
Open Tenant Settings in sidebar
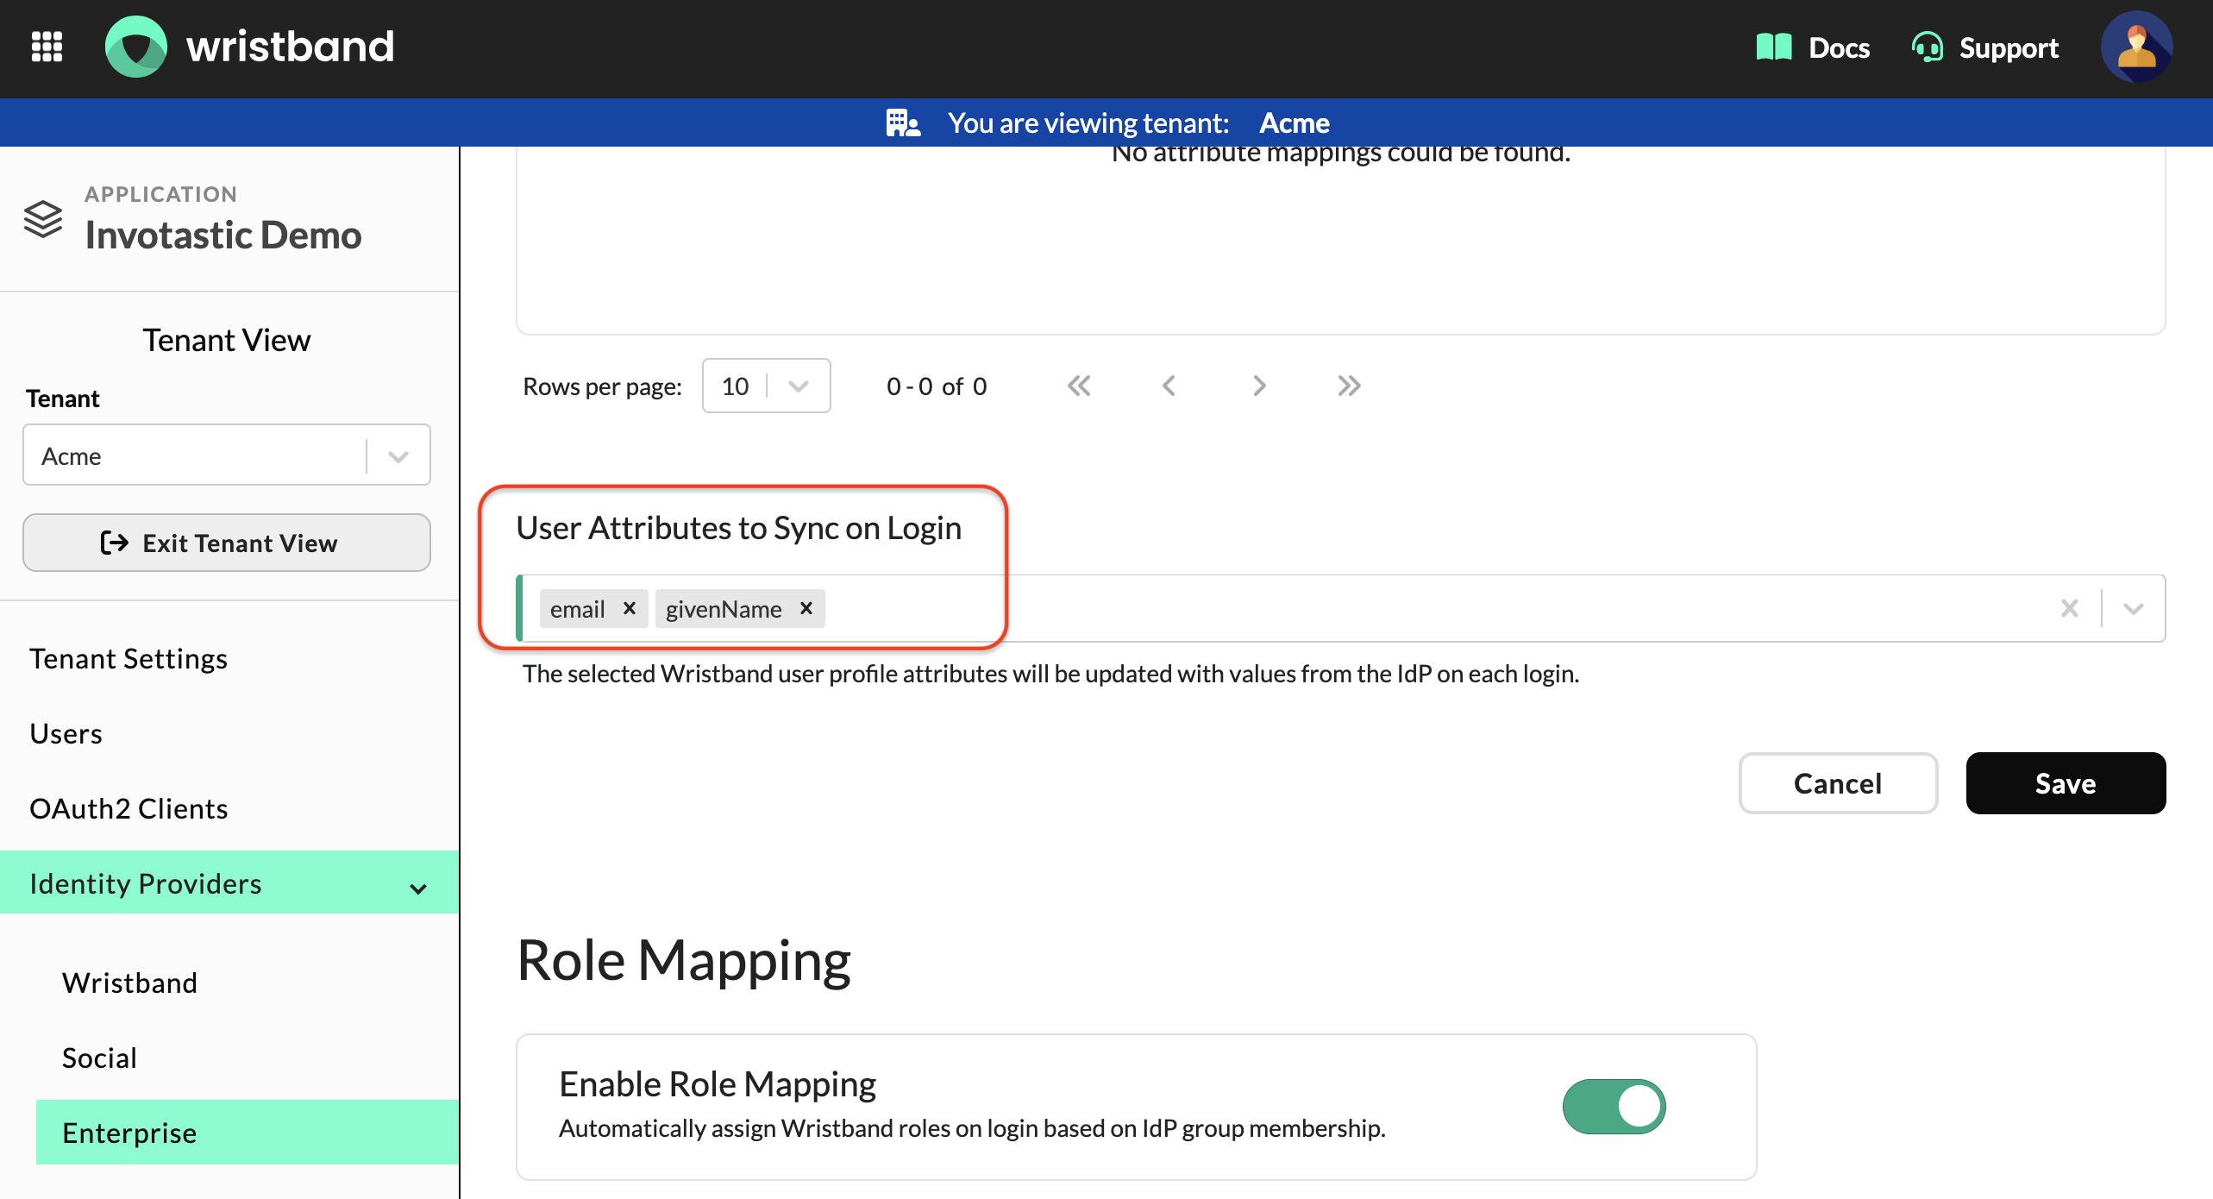[129, 658]
